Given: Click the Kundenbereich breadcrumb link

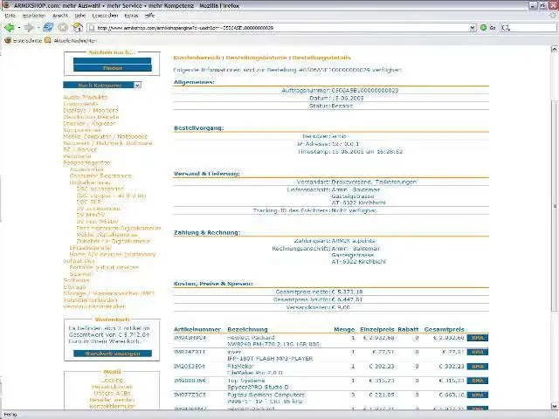Looking at the screenshot, I should 197,58.
